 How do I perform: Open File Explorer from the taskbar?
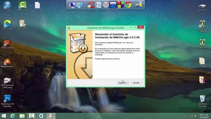[22, 116]
